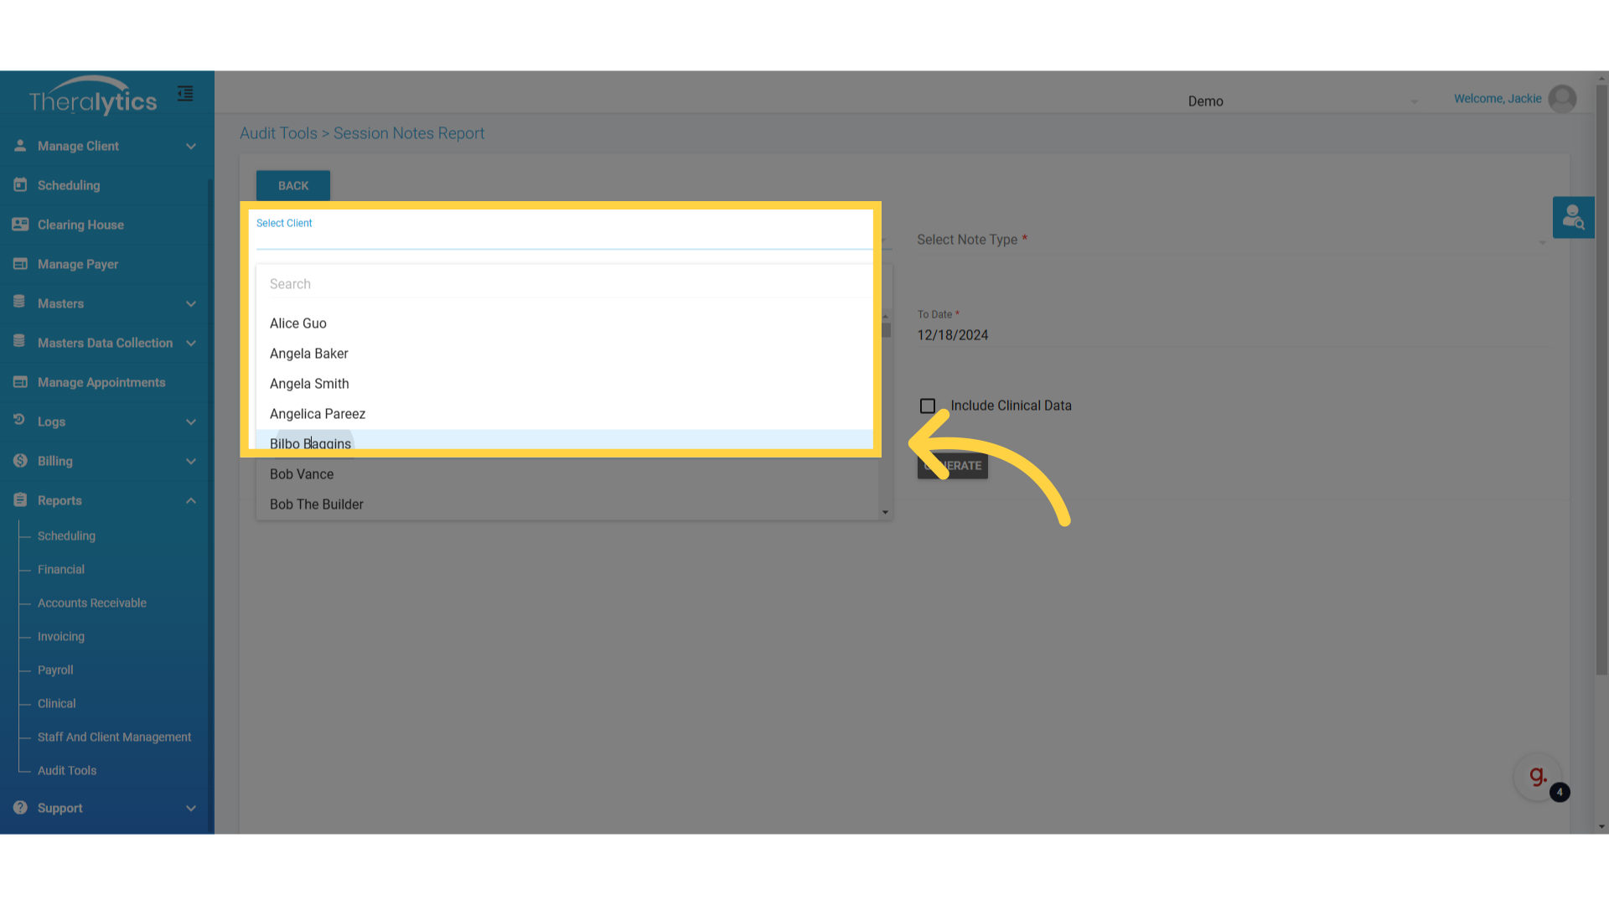Screen dimensions: 1609x905
Task: Select Angela Baker from the client list
Action: [309, 354]
